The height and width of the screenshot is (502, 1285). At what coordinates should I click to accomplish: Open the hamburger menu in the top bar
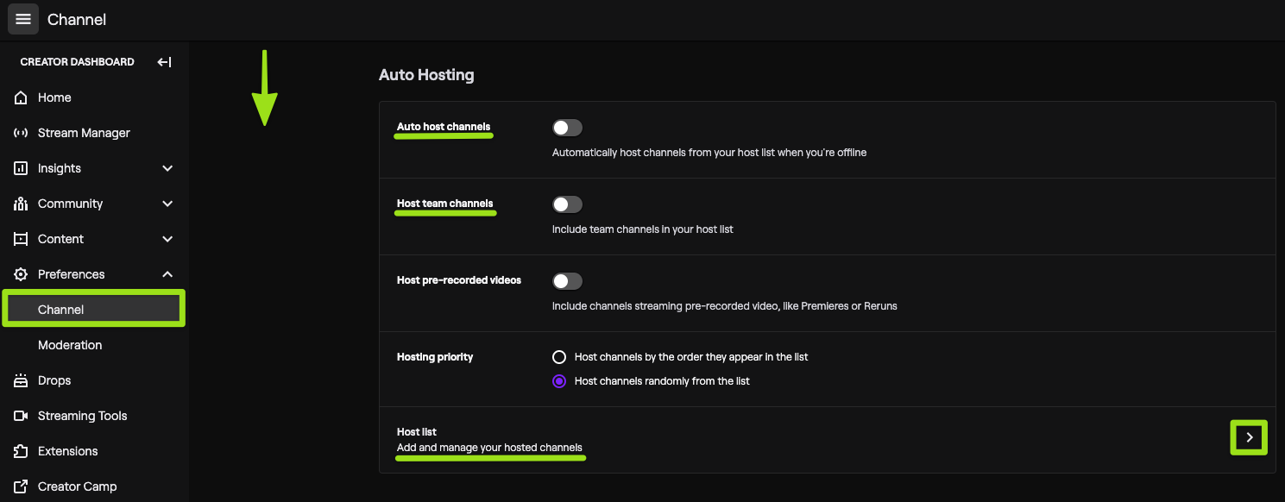click(22, 18)
